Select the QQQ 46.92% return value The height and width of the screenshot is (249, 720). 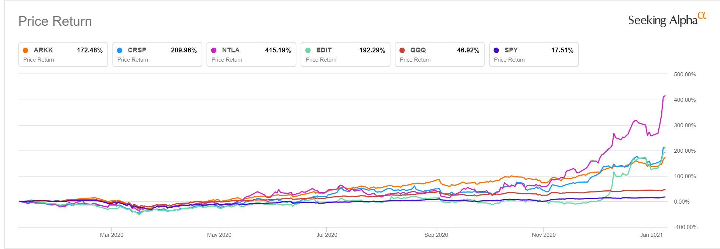click(468, 50)
